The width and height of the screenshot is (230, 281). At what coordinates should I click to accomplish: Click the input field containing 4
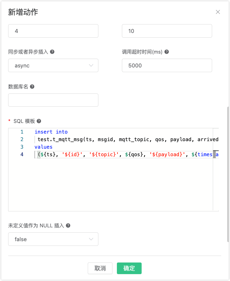click(x=53, y=31)
